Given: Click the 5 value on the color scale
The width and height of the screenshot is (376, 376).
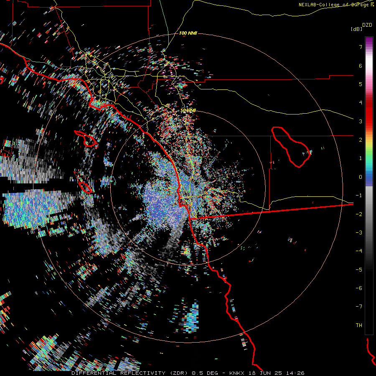Looking at the screenshot, I should 361,84.
